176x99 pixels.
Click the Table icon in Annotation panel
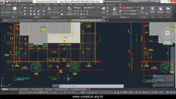tap(62, 14)
